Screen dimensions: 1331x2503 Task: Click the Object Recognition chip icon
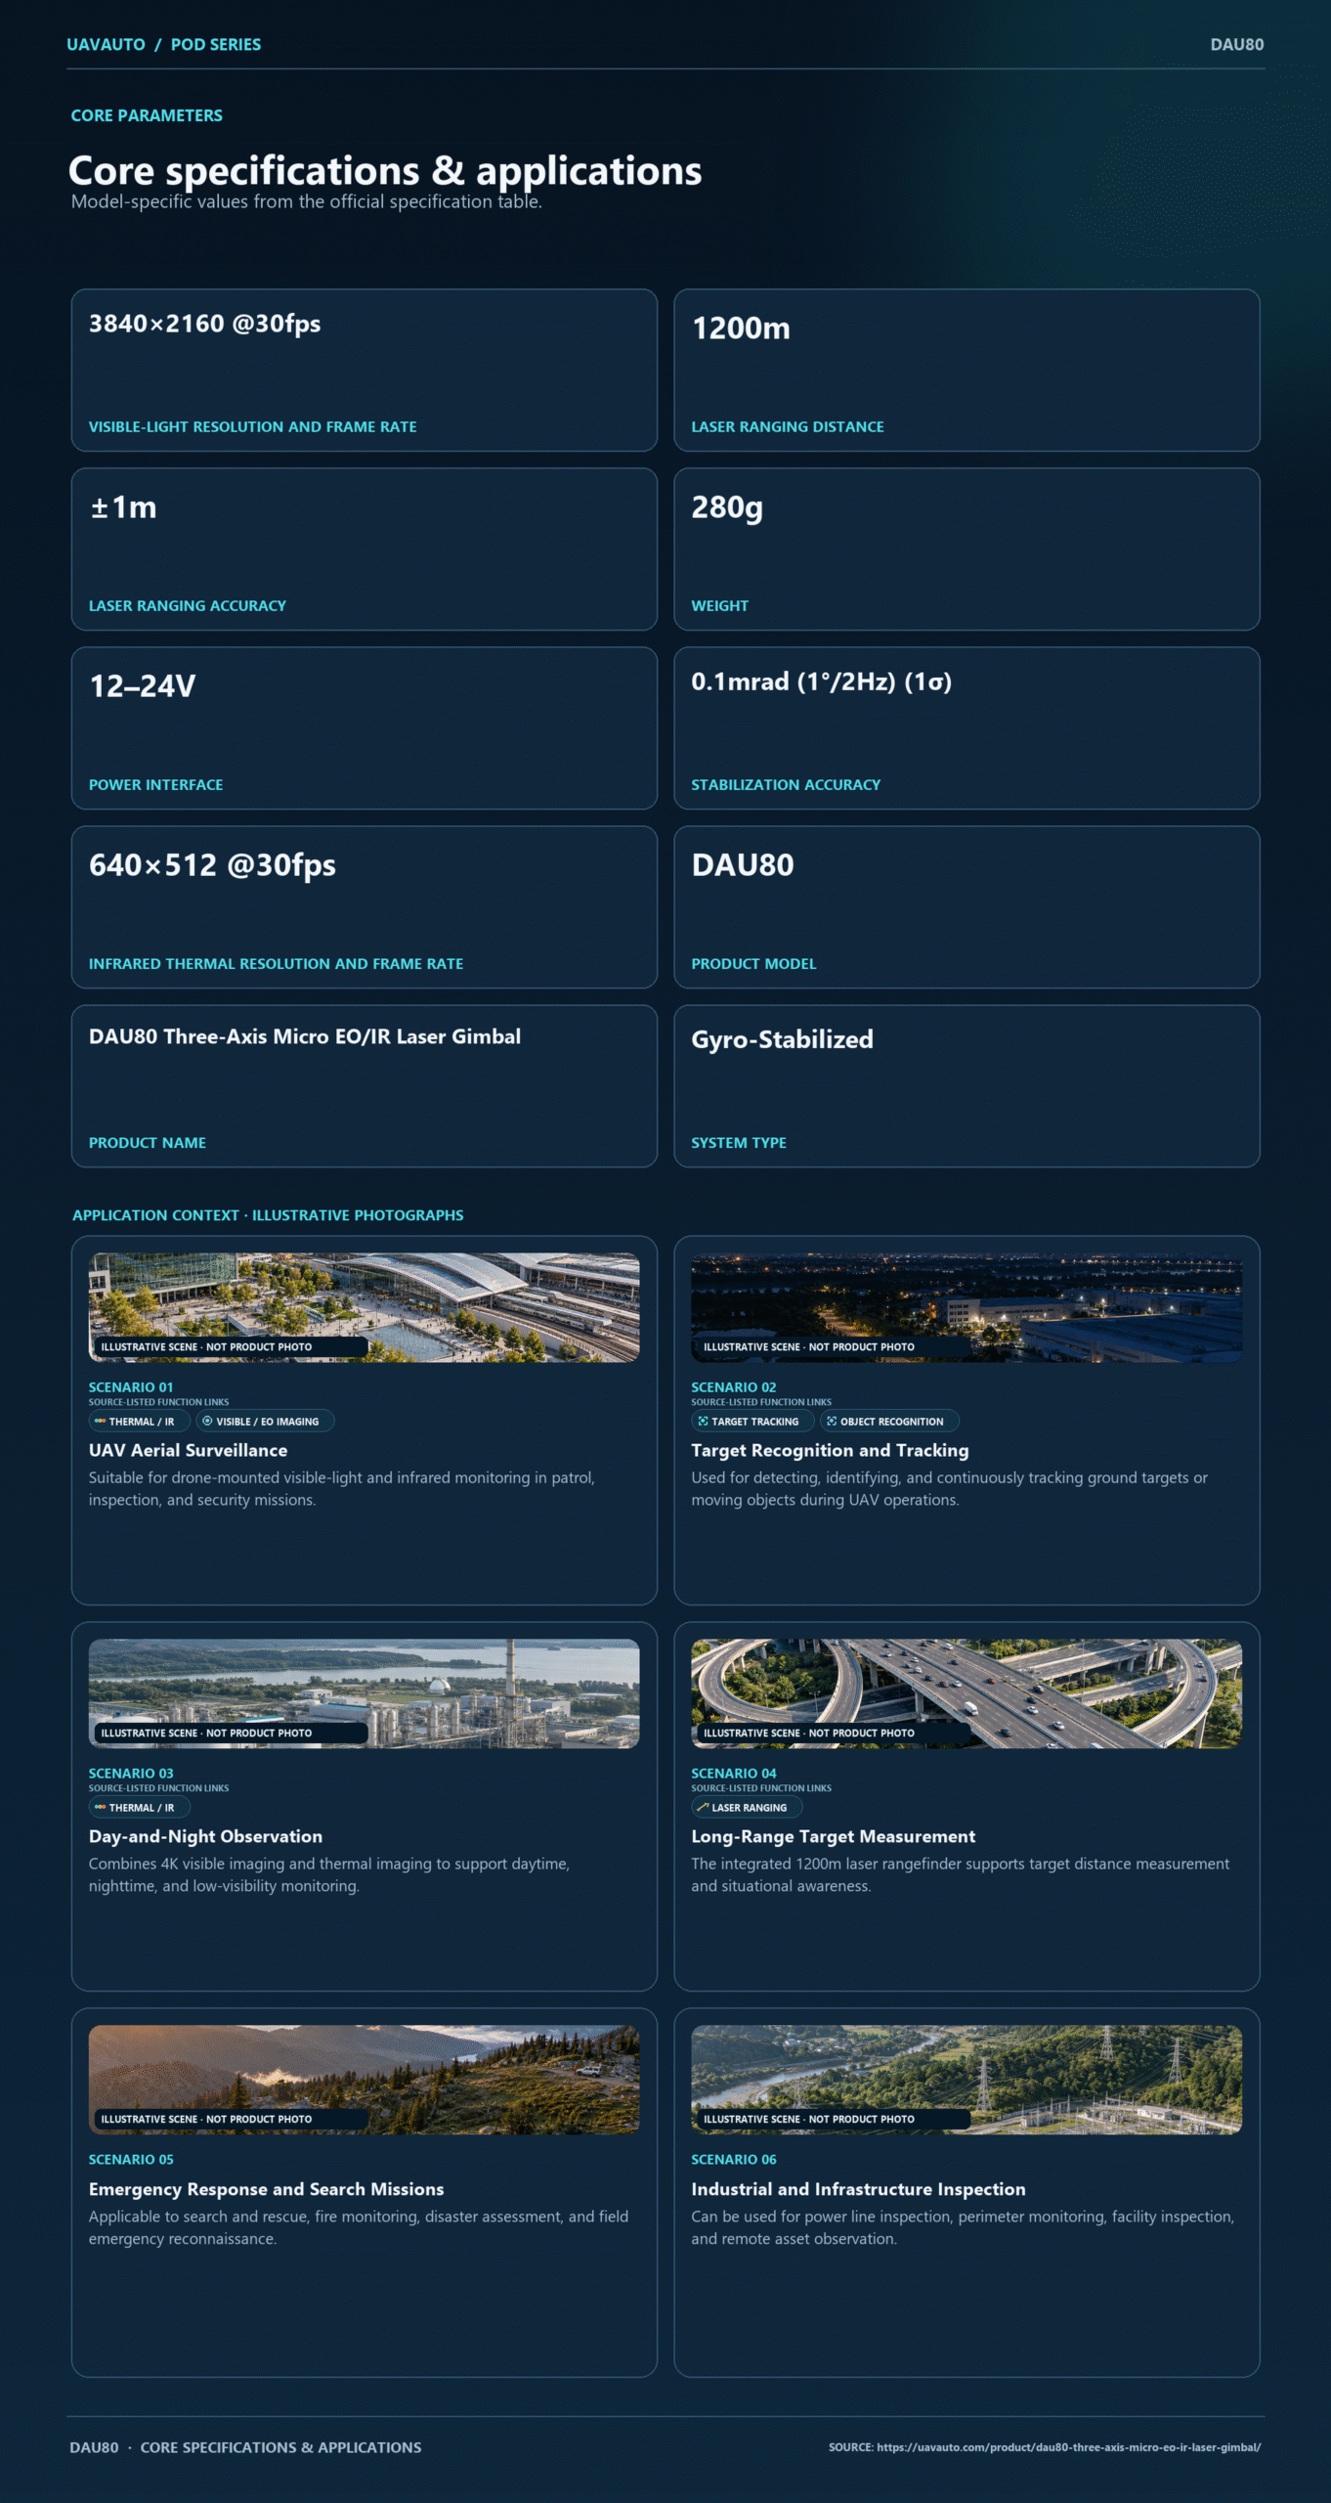(832, 1422)
